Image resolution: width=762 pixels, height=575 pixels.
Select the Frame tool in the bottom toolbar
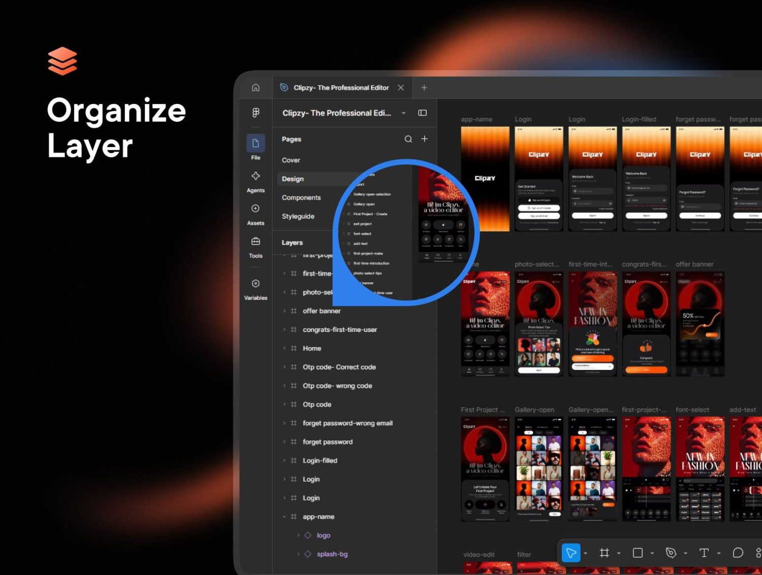[604, 553]
